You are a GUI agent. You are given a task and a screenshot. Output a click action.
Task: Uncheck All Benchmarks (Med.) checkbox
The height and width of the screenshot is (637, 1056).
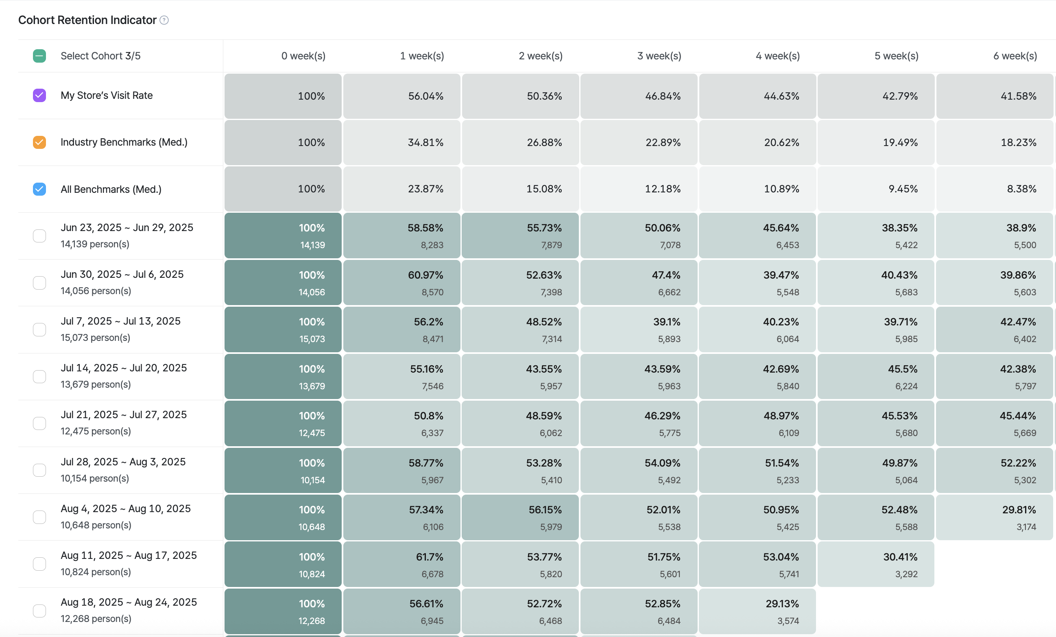(x=39, y=189)
